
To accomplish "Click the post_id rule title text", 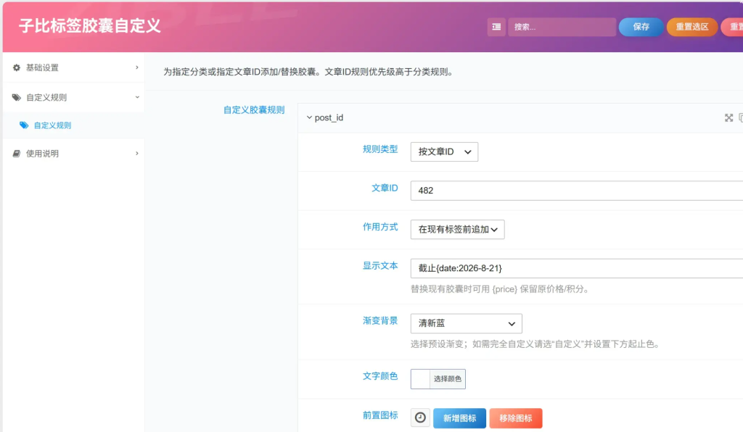I will click(x=329, y=118).
